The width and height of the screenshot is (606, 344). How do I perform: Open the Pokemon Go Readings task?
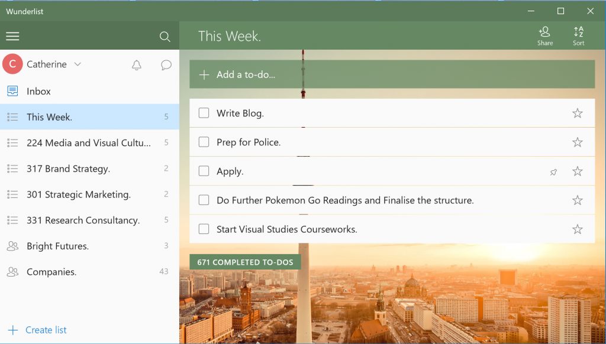[x=345, y=200]
